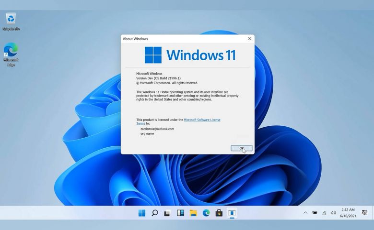374x230 pixels.
Task: Click the volume speaker icon
Action: (x=333, y=213)
